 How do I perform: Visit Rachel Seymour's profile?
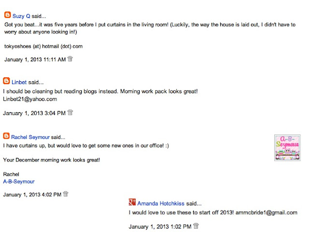30,137
